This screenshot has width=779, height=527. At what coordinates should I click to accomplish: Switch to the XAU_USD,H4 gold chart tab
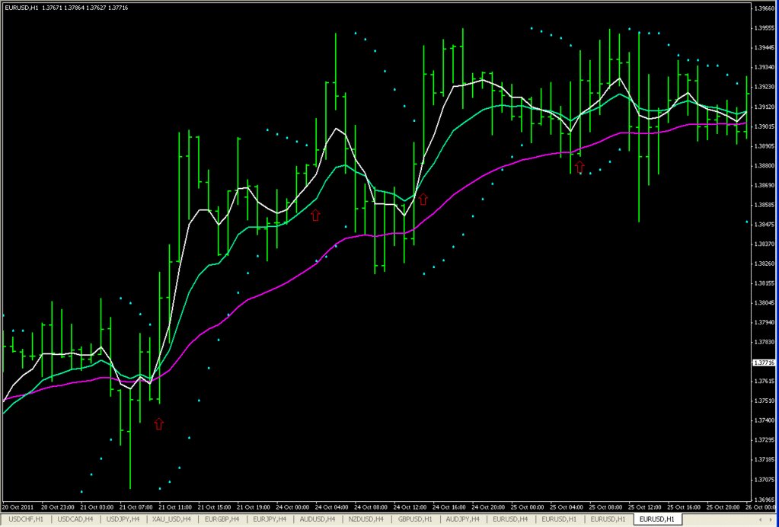[173, 519]
